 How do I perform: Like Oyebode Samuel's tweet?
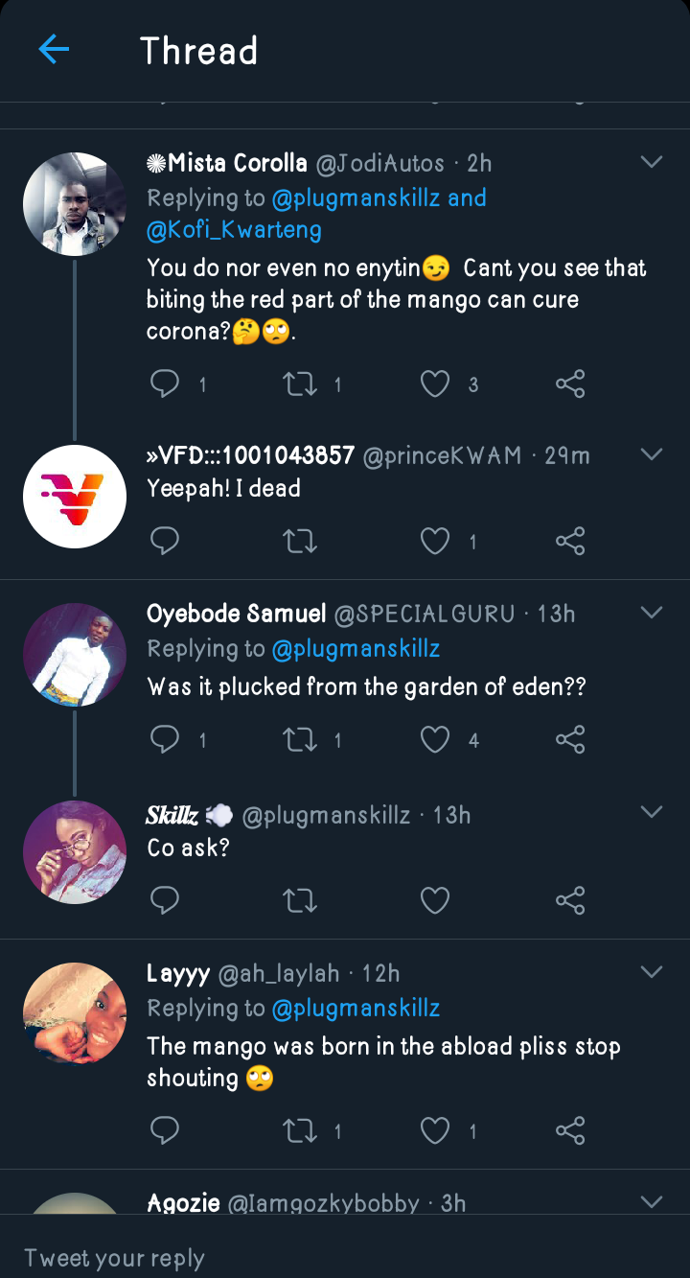click(435, 739)
